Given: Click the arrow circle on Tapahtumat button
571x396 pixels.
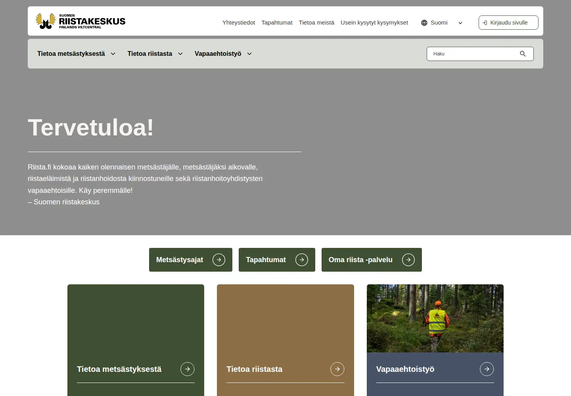Looking at the screenshot, I should 302,260.
